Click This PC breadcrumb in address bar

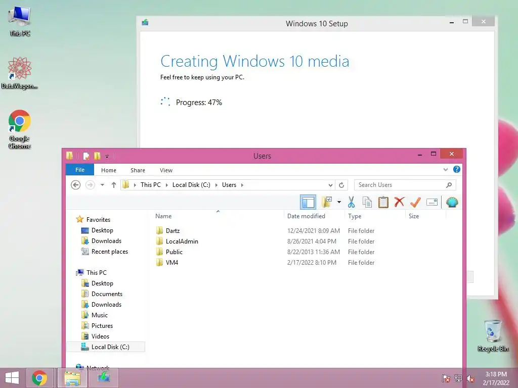coord(151,185)
